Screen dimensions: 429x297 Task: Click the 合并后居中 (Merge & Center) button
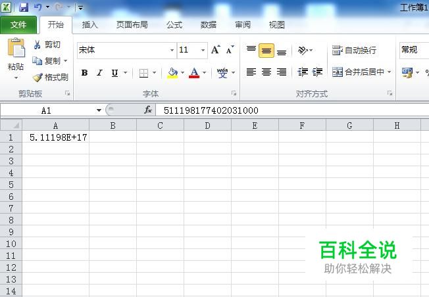(358, 72)
